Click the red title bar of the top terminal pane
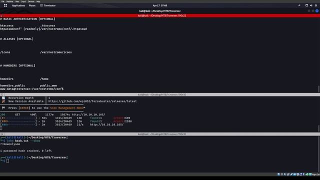Image resolution: width=320 pixels, height=180 pixels. 160,15
